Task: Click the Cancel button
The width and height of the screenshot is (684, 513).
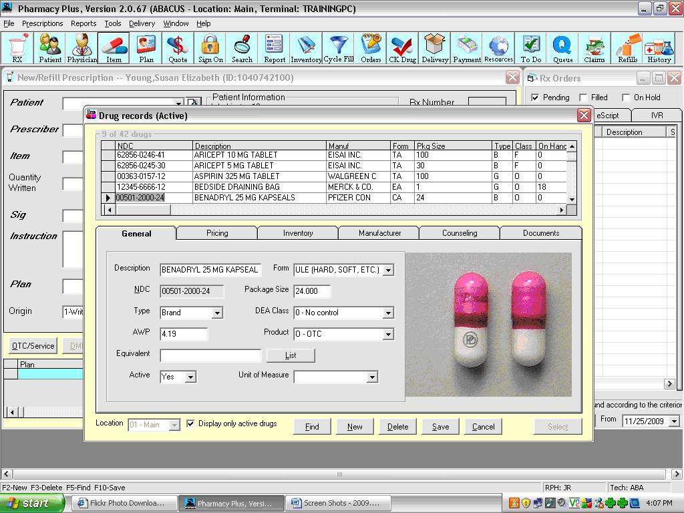Action: [484, 427]
